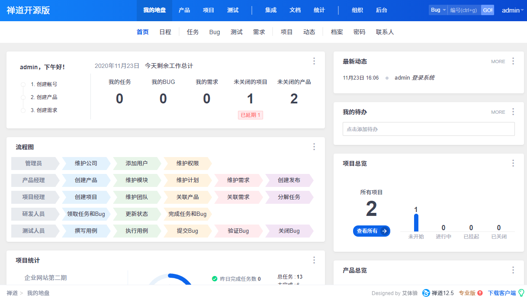Click the 创建产品 flow step
The image size is (527, 302).
coord(86,180)
